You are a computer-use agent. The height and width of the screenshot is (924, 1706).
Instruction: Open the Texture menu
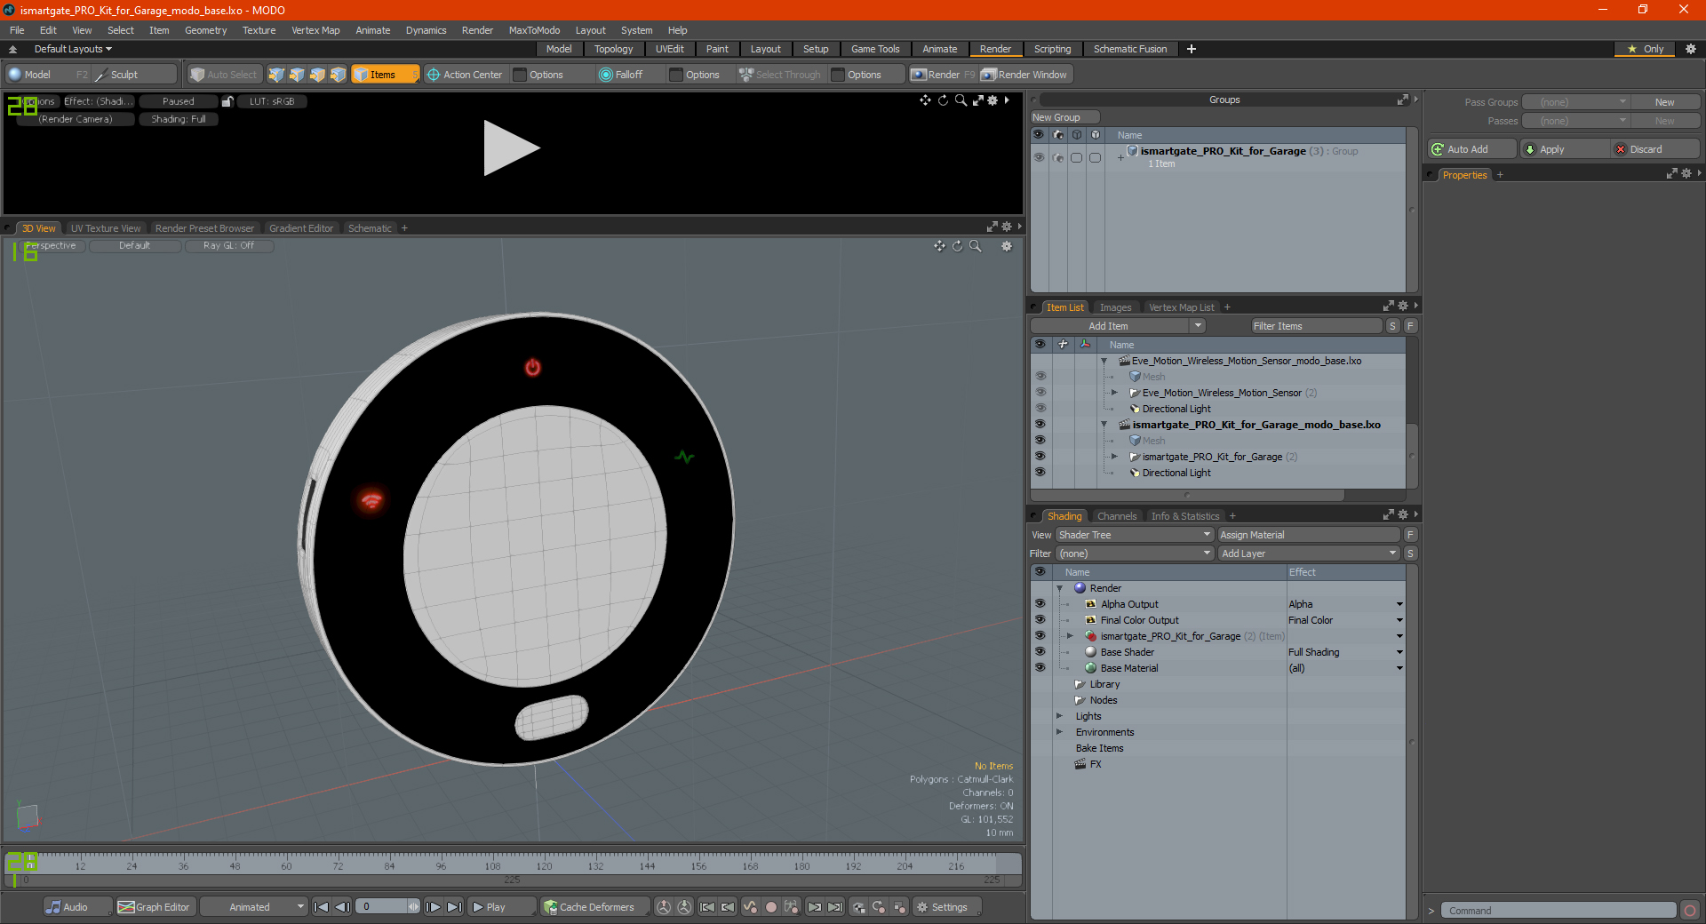tap(259, 30)
